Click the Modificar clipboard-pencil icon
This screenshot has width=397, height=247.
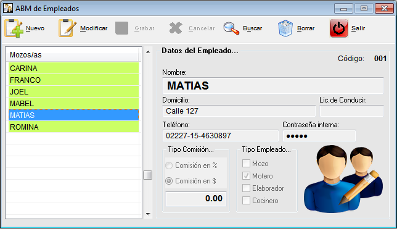tap(67, 28)
